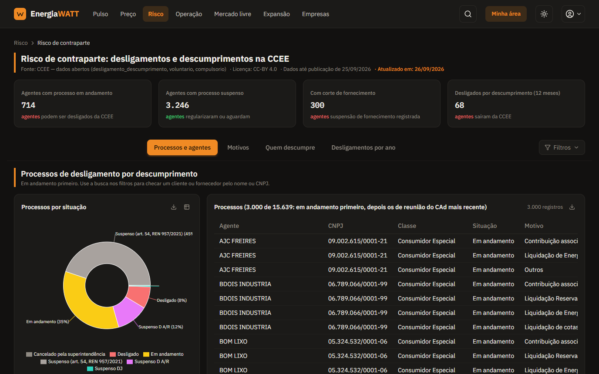
Task: Open the Minha área button
Action: pos(506,14)
